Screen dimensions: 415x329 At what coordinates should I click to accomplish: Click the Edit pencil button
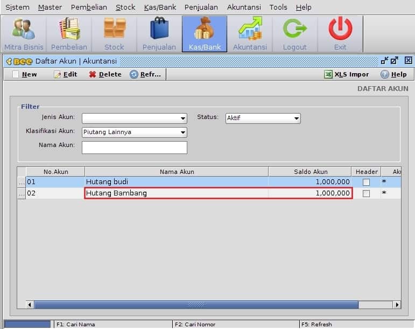pyautogui.click(x=65, y=74)
